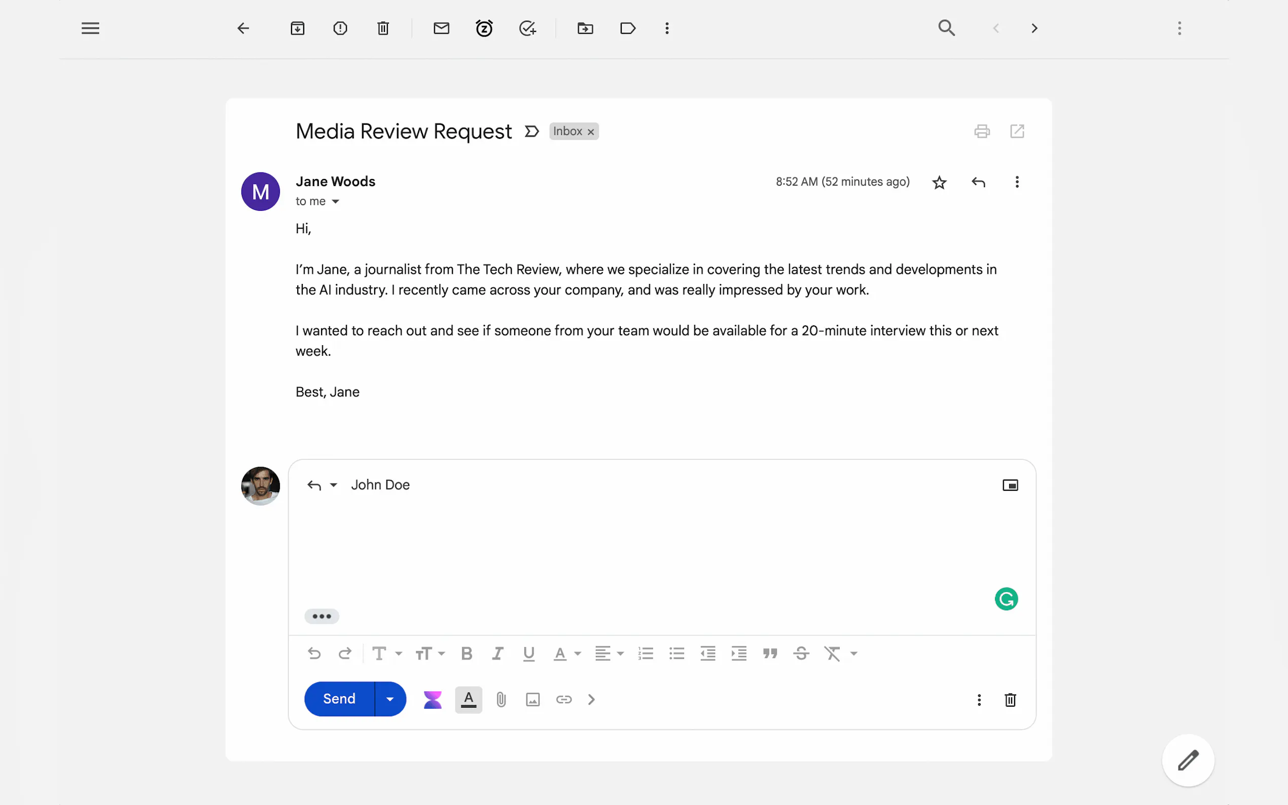Open the Grammarly icon in reply box
This screenshot has width=1288, height=805.
click(x=1006, y=599)
